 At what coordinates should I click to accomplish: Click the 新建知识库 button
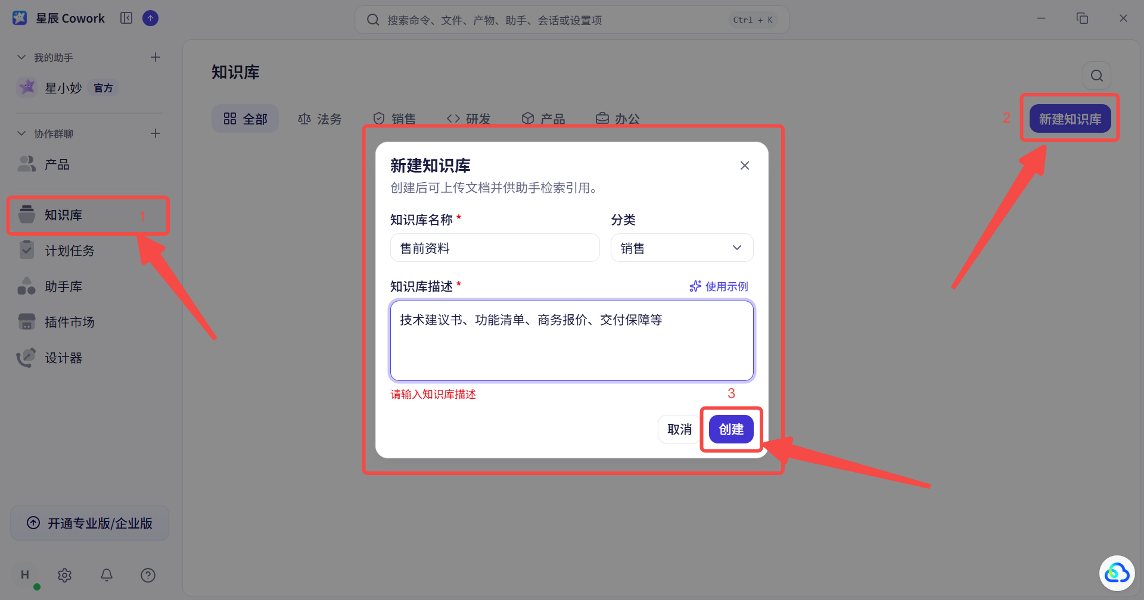1070,119
